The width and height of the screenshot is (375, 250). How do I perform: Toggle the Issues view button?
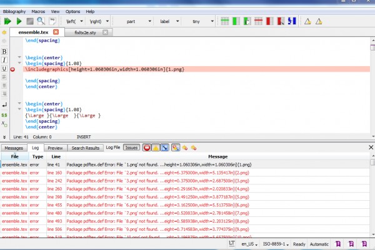[131, 148]
